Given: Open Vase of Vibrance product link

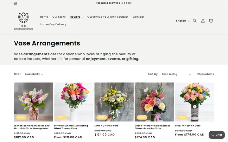Looking at the screenshot, I should tap(152, 127).
